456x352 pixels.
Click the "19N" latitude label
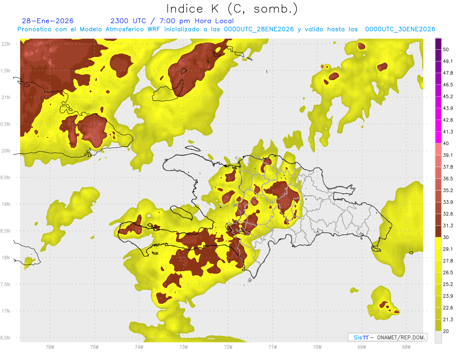(x=6, y=204)
